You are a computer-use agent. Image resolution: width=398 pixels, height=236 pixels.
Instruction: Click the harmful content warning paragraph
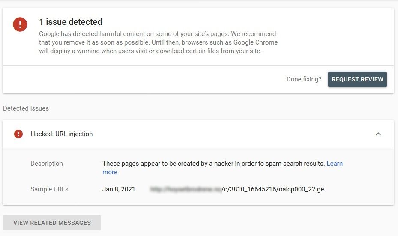click(158, 42)
